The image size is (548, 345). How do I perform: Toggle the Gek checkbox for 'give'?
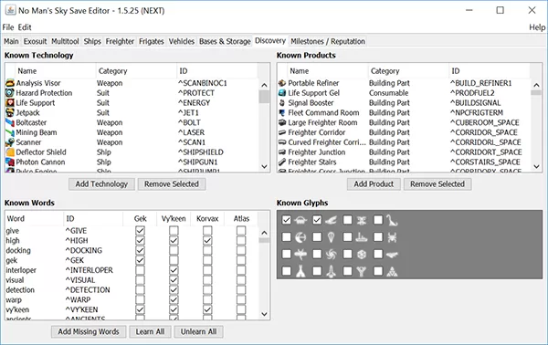pyautogui.click(x=140, y=231)
